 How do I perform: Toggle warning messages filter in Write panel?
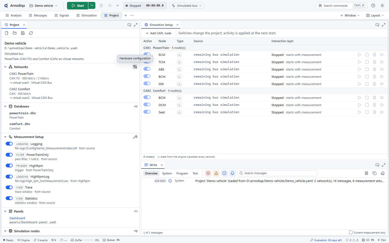[216, 173]
